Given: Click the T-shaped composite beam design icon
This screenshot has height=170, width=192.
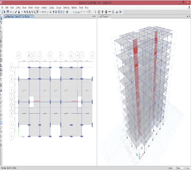Looking at the screenshot, I should (x=102, y=12).
